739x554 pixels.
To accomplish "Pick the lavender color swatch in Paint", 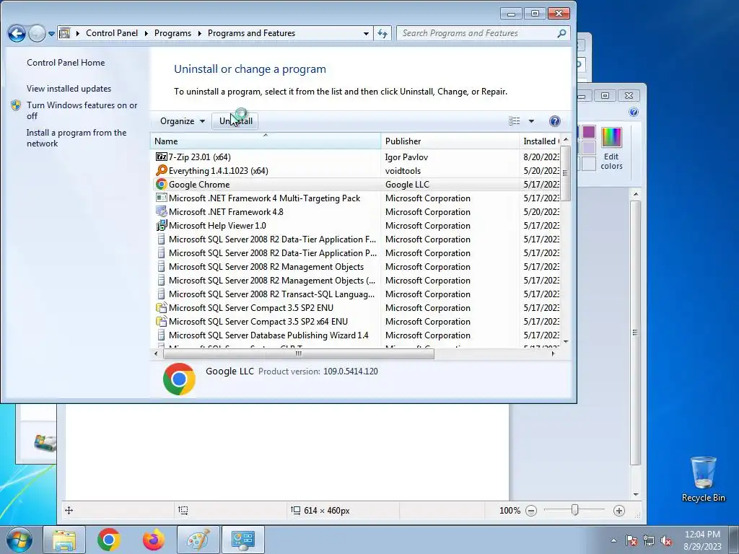I will 589,148.
